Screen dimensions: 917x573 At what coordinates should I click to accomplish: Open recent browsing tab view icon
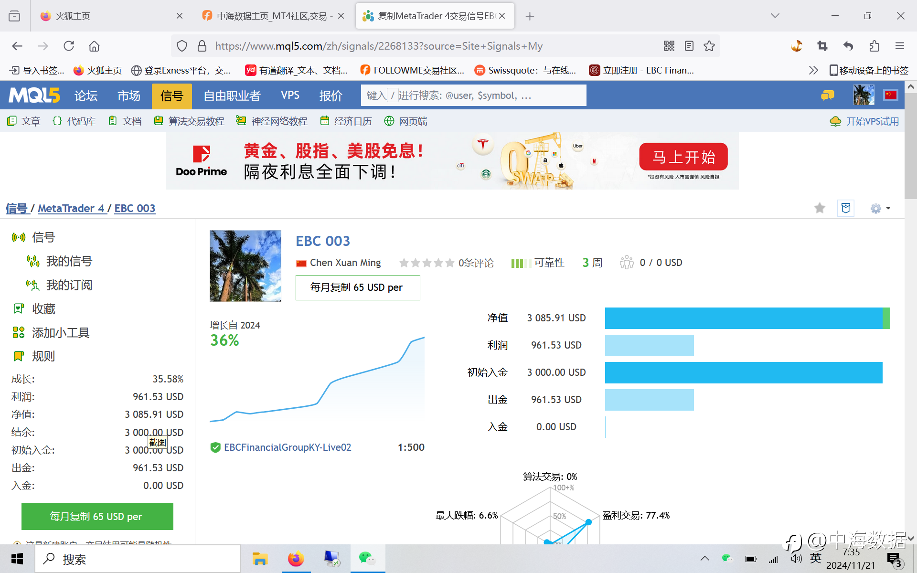point(14,16)
